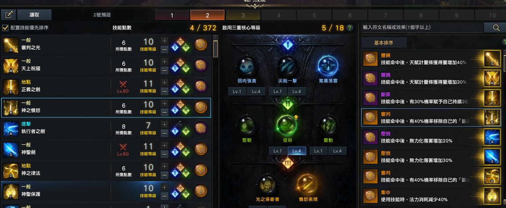Select the 弱肉強食 tripod skill icon

click(247, 66)
